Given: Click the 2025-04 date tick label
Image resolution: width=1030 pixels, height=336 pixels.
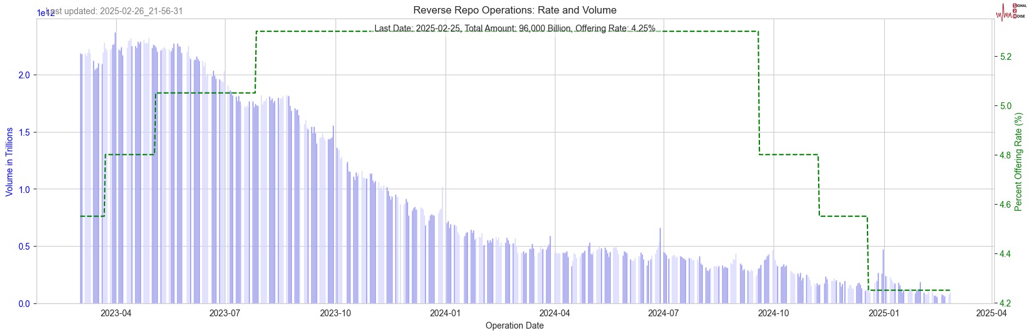Looking at the screenshot, I should (x=991, y=313).
